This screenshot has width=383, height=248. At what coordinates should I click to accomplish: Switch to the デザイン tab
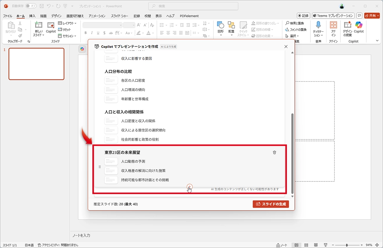click(56, 16)
